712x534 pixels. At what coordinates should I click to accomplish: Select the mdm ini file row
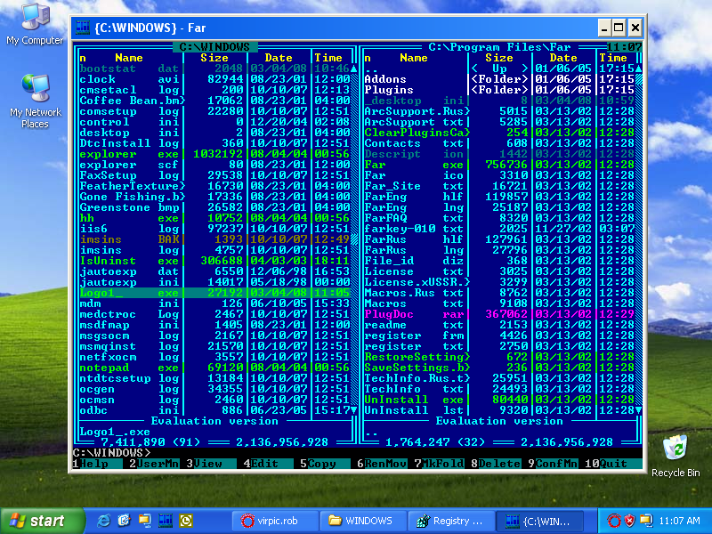point(215,303)
